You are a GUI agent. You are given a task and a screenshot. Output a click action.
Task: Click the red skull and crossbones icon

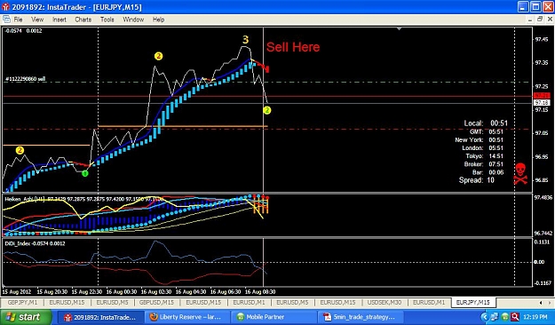[520, 173]
